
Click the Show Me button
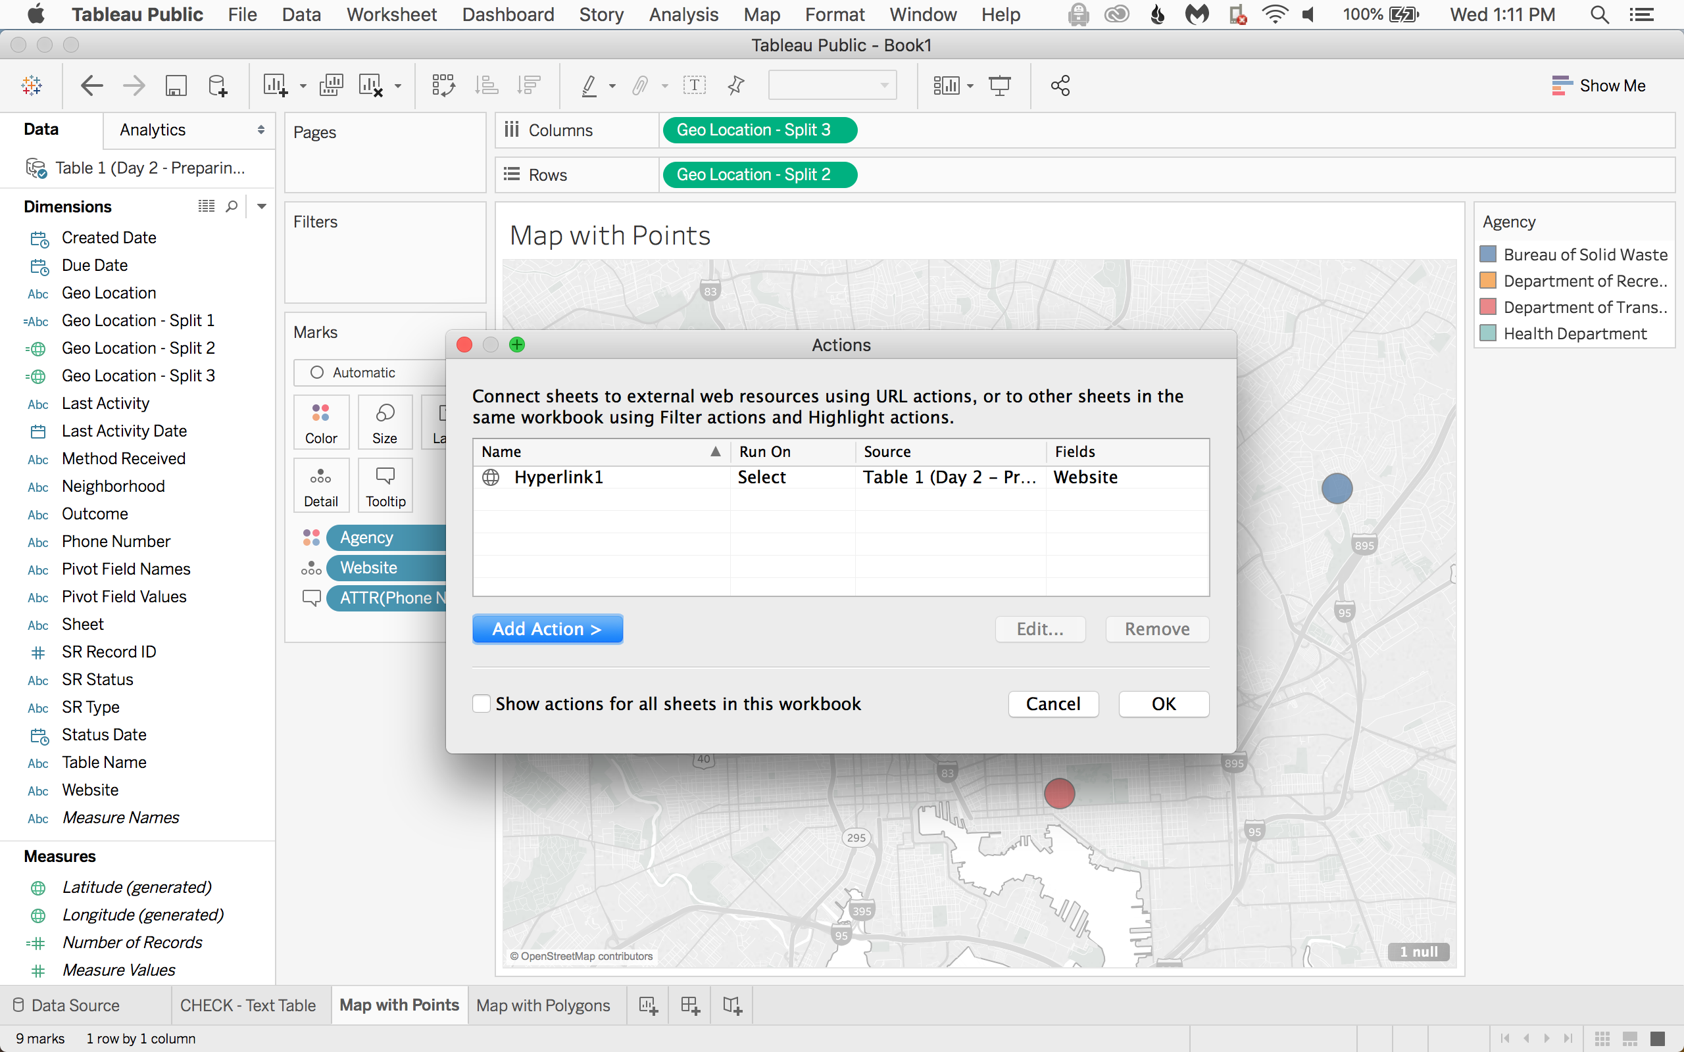(x=1598, y=85)
